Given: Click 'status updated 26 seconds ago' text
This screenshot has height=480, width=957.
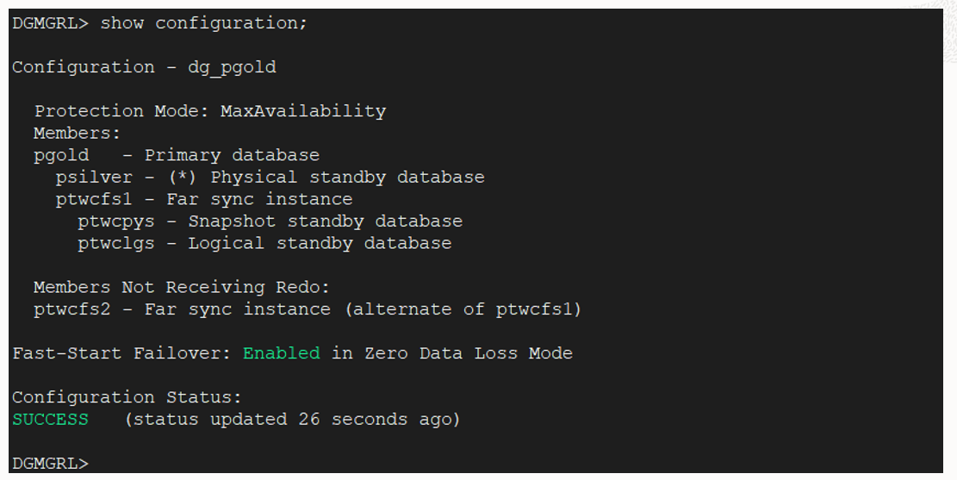Looking at the screenshot, I should (x=292, y=420).
